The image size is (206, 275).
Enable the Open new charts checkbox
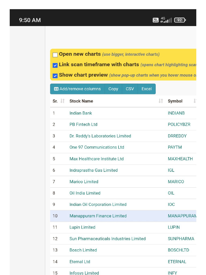(55, 55)
